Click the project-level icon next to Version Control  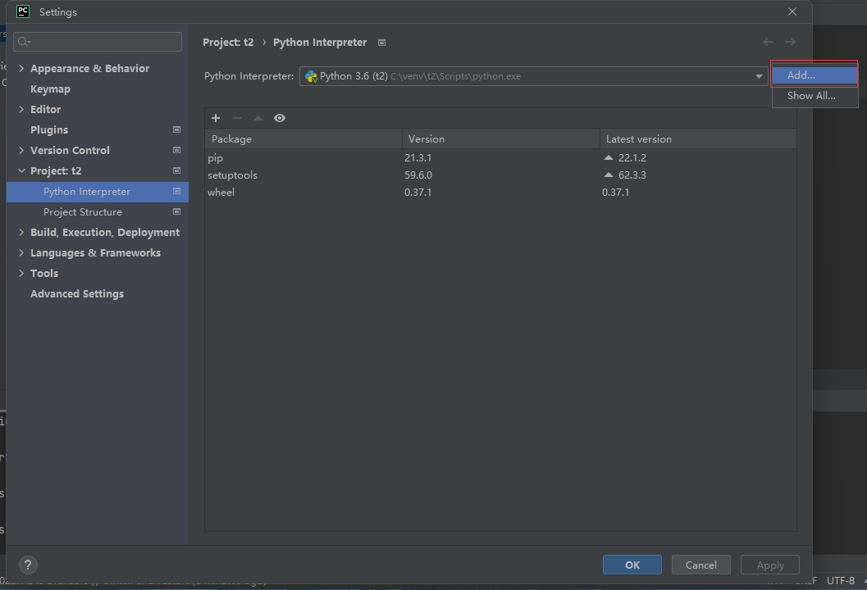(177, 150)
